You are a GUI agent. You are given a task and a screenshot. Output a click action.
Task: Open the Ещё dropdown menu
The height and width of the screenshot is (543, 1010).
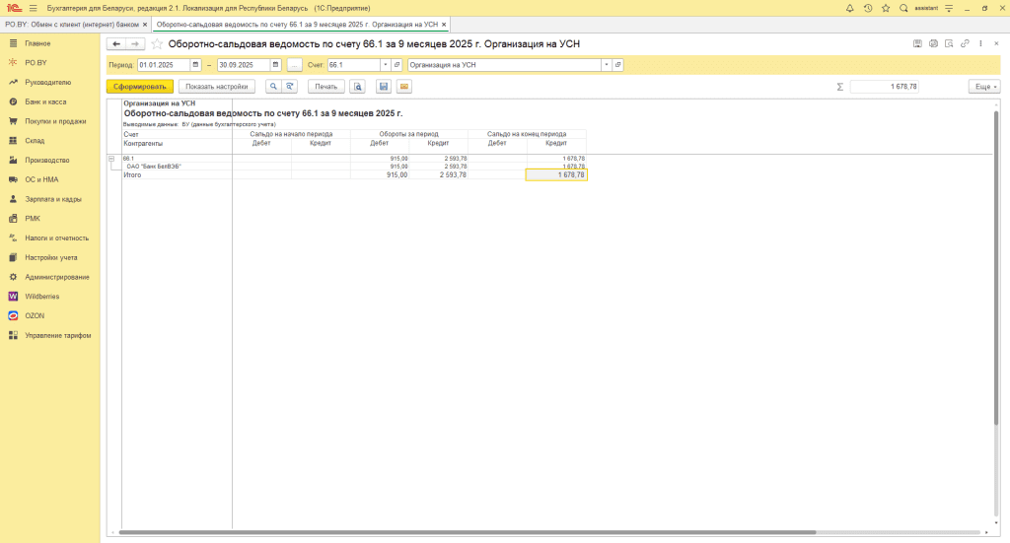983,87
